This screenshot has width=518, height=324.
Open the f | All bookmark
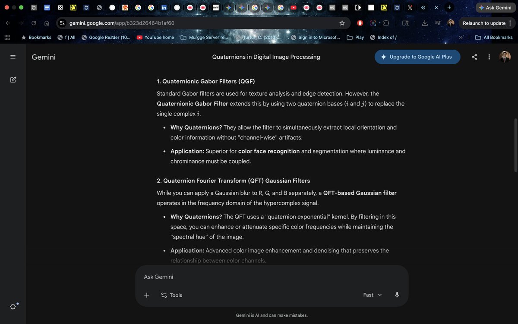pyautogui.click(x=66, y=38)
